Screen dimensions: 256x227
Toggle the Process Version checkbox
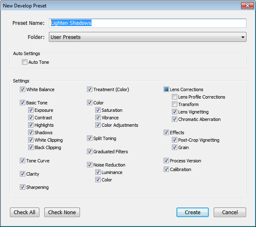point(166,161)
